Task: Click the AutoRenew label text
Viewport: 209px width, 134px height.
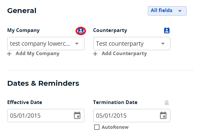Action: click(115, 127)
